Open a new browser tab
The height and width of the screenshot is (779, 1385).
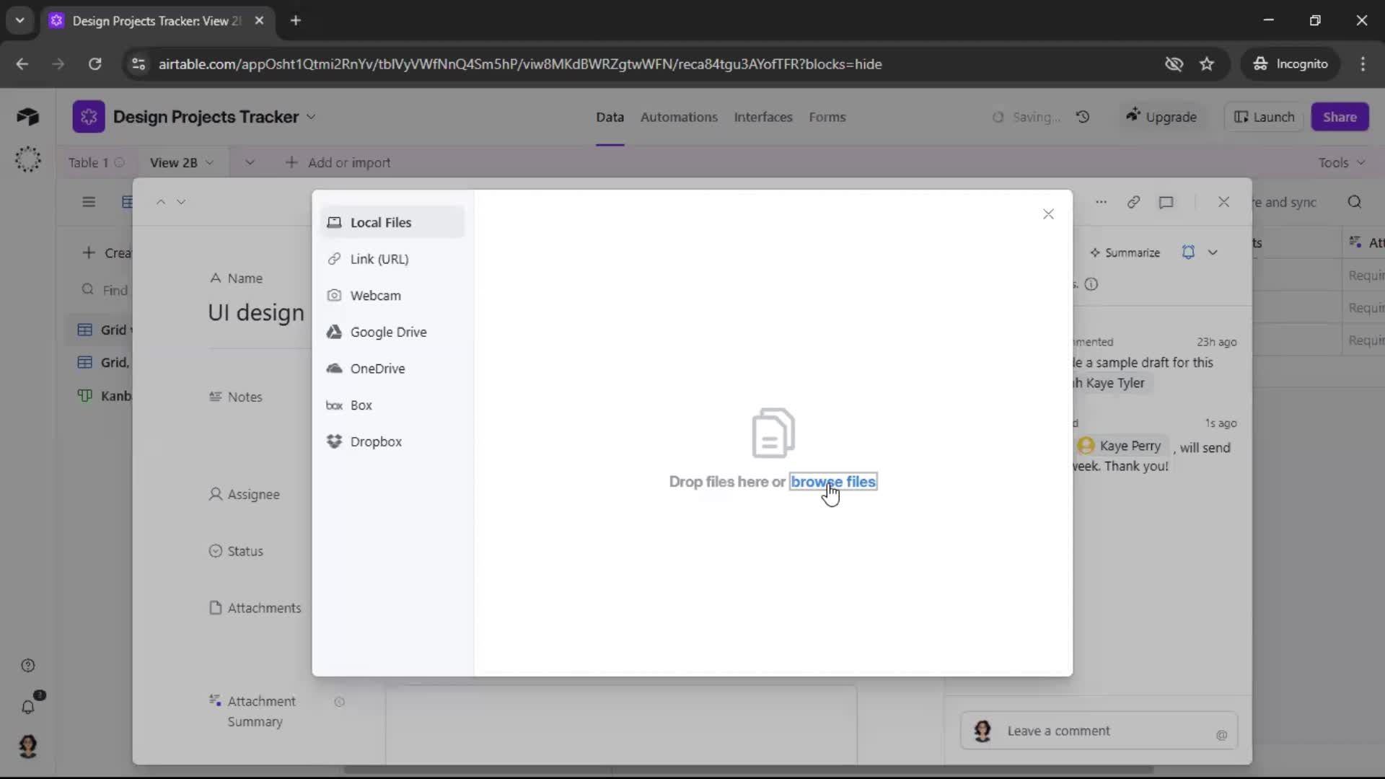pyautogui.click(x=296, y=21)
